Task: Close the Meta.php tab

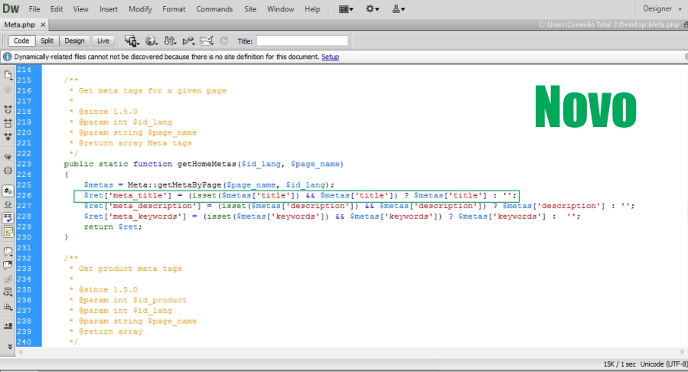Action: [43, 24]
